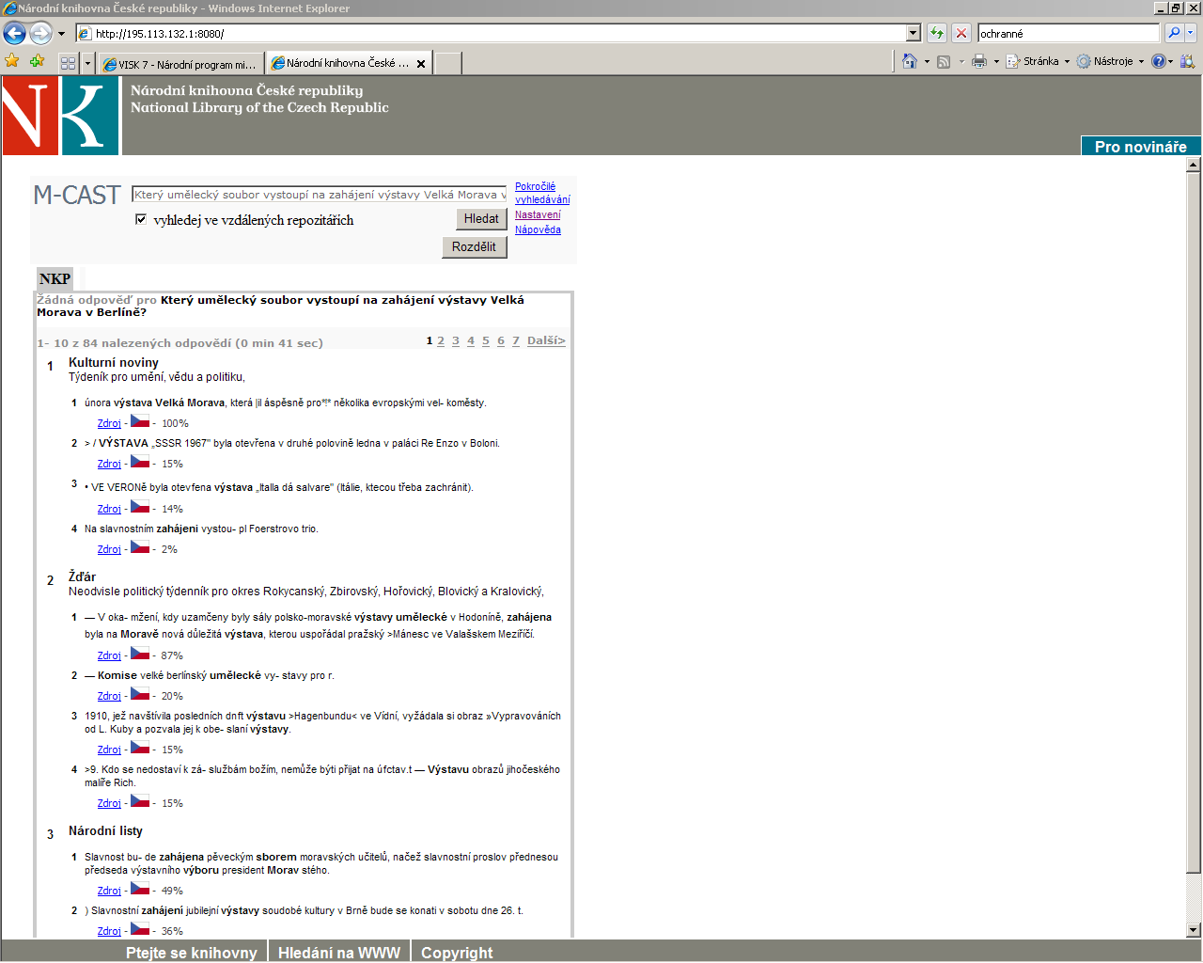1203x963 pixels.
Task: Click the Rozdělit button
Action: [474, 246]
